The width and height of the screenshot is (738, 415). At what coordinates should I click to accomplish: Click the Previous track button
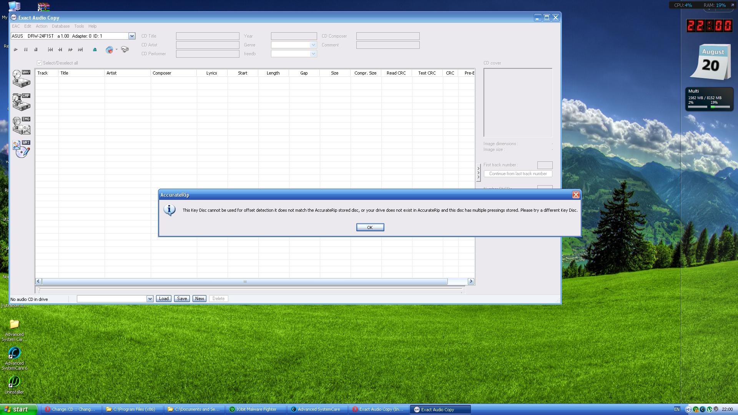click(x=50, y=50)
